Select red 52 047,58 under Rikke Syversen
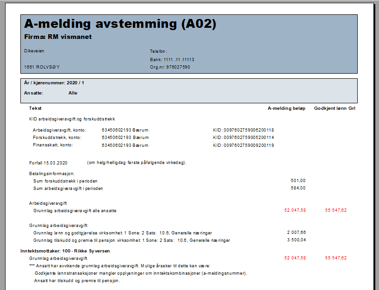Screen dimensions: 379x290 pos(295,258)
